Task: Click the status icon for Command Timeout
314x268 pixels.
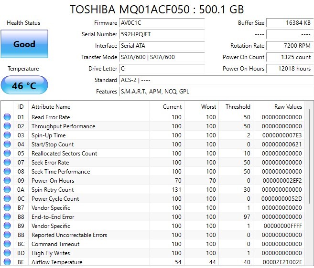Action: tap(7, 244)
